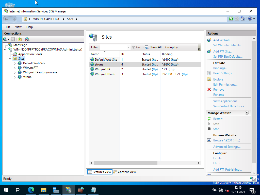Click Group by label in filter bar
260x195 pixels.
click(x=172, y=47)
